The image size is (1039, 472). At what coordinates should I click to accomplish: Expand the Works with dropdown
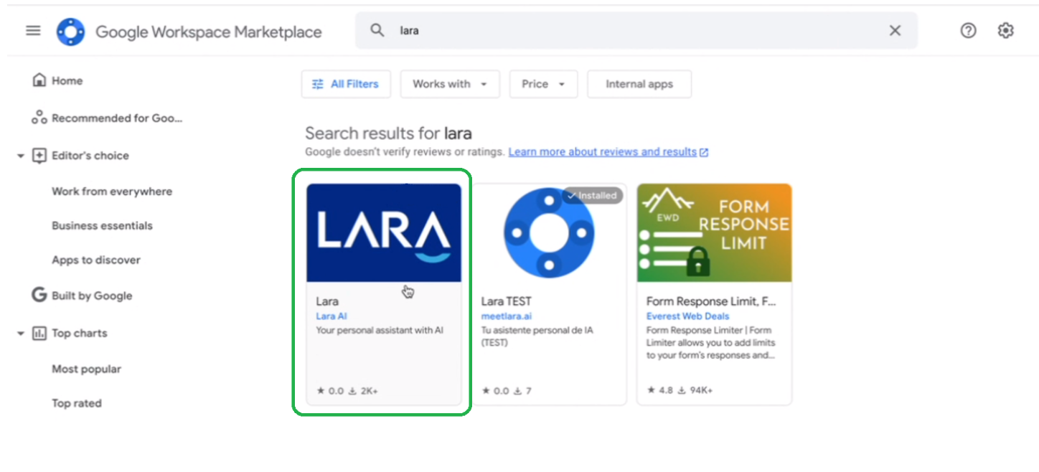tap(450, 84)
